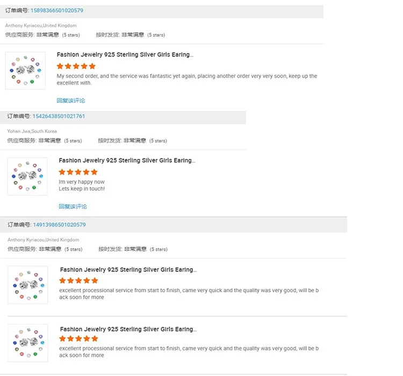Screen dimensions: 403x376
Task: Open order number 15898366501020579
Action: tap(57, 11)
